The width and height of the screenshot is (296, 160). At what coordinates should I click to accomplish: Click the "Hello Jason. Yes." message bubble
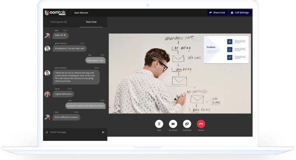click(95, 60)
